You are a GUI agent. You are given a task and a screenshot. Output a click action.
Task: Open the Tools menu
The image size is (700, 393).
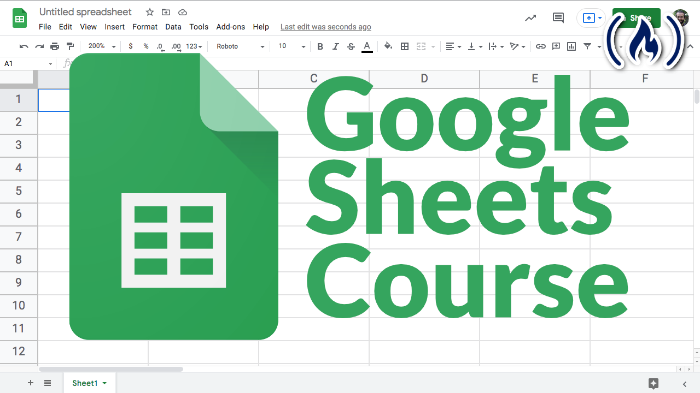(x=199, y=27)
